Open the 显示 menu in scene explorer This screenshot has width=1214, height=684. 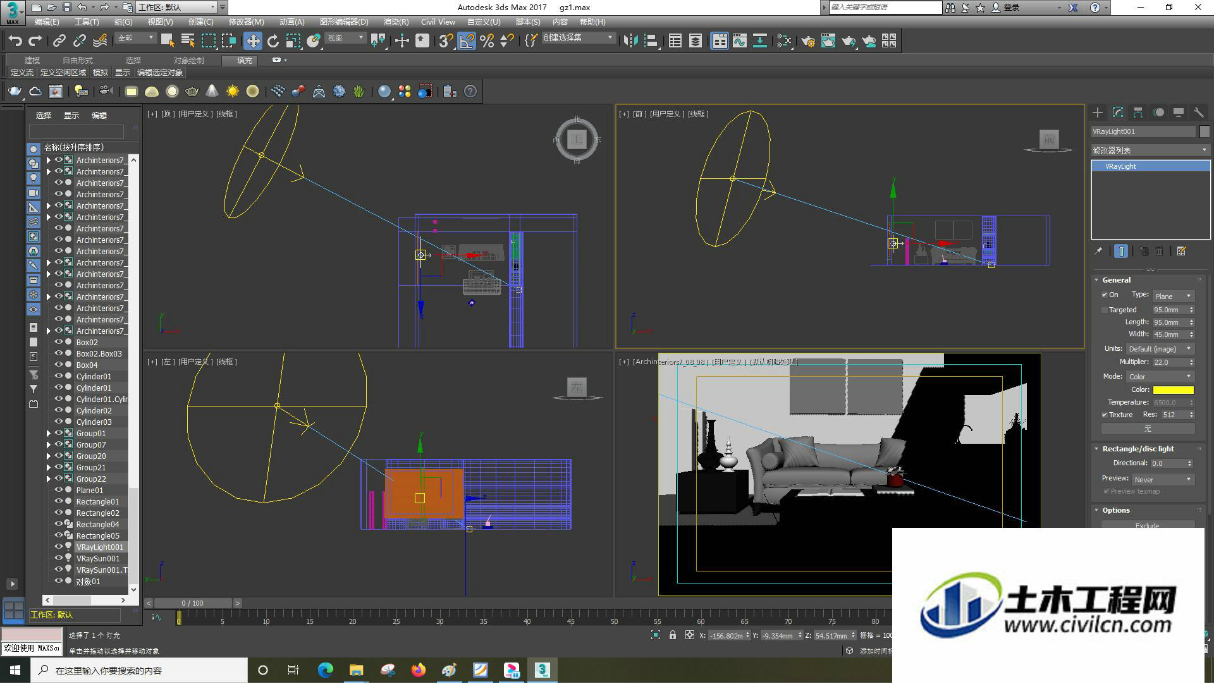[x=71, y=116]
